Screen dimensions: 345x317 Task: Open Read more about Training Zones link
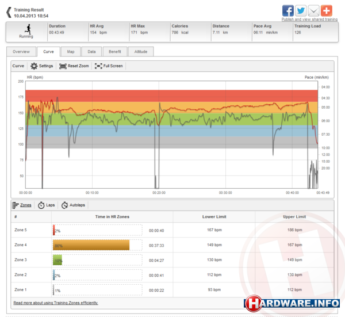click(56, 303)
